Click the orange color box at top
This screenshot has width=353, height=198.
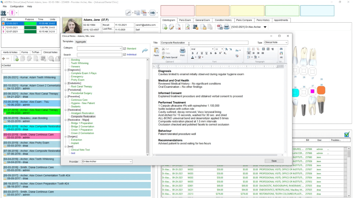coord(212,11)
